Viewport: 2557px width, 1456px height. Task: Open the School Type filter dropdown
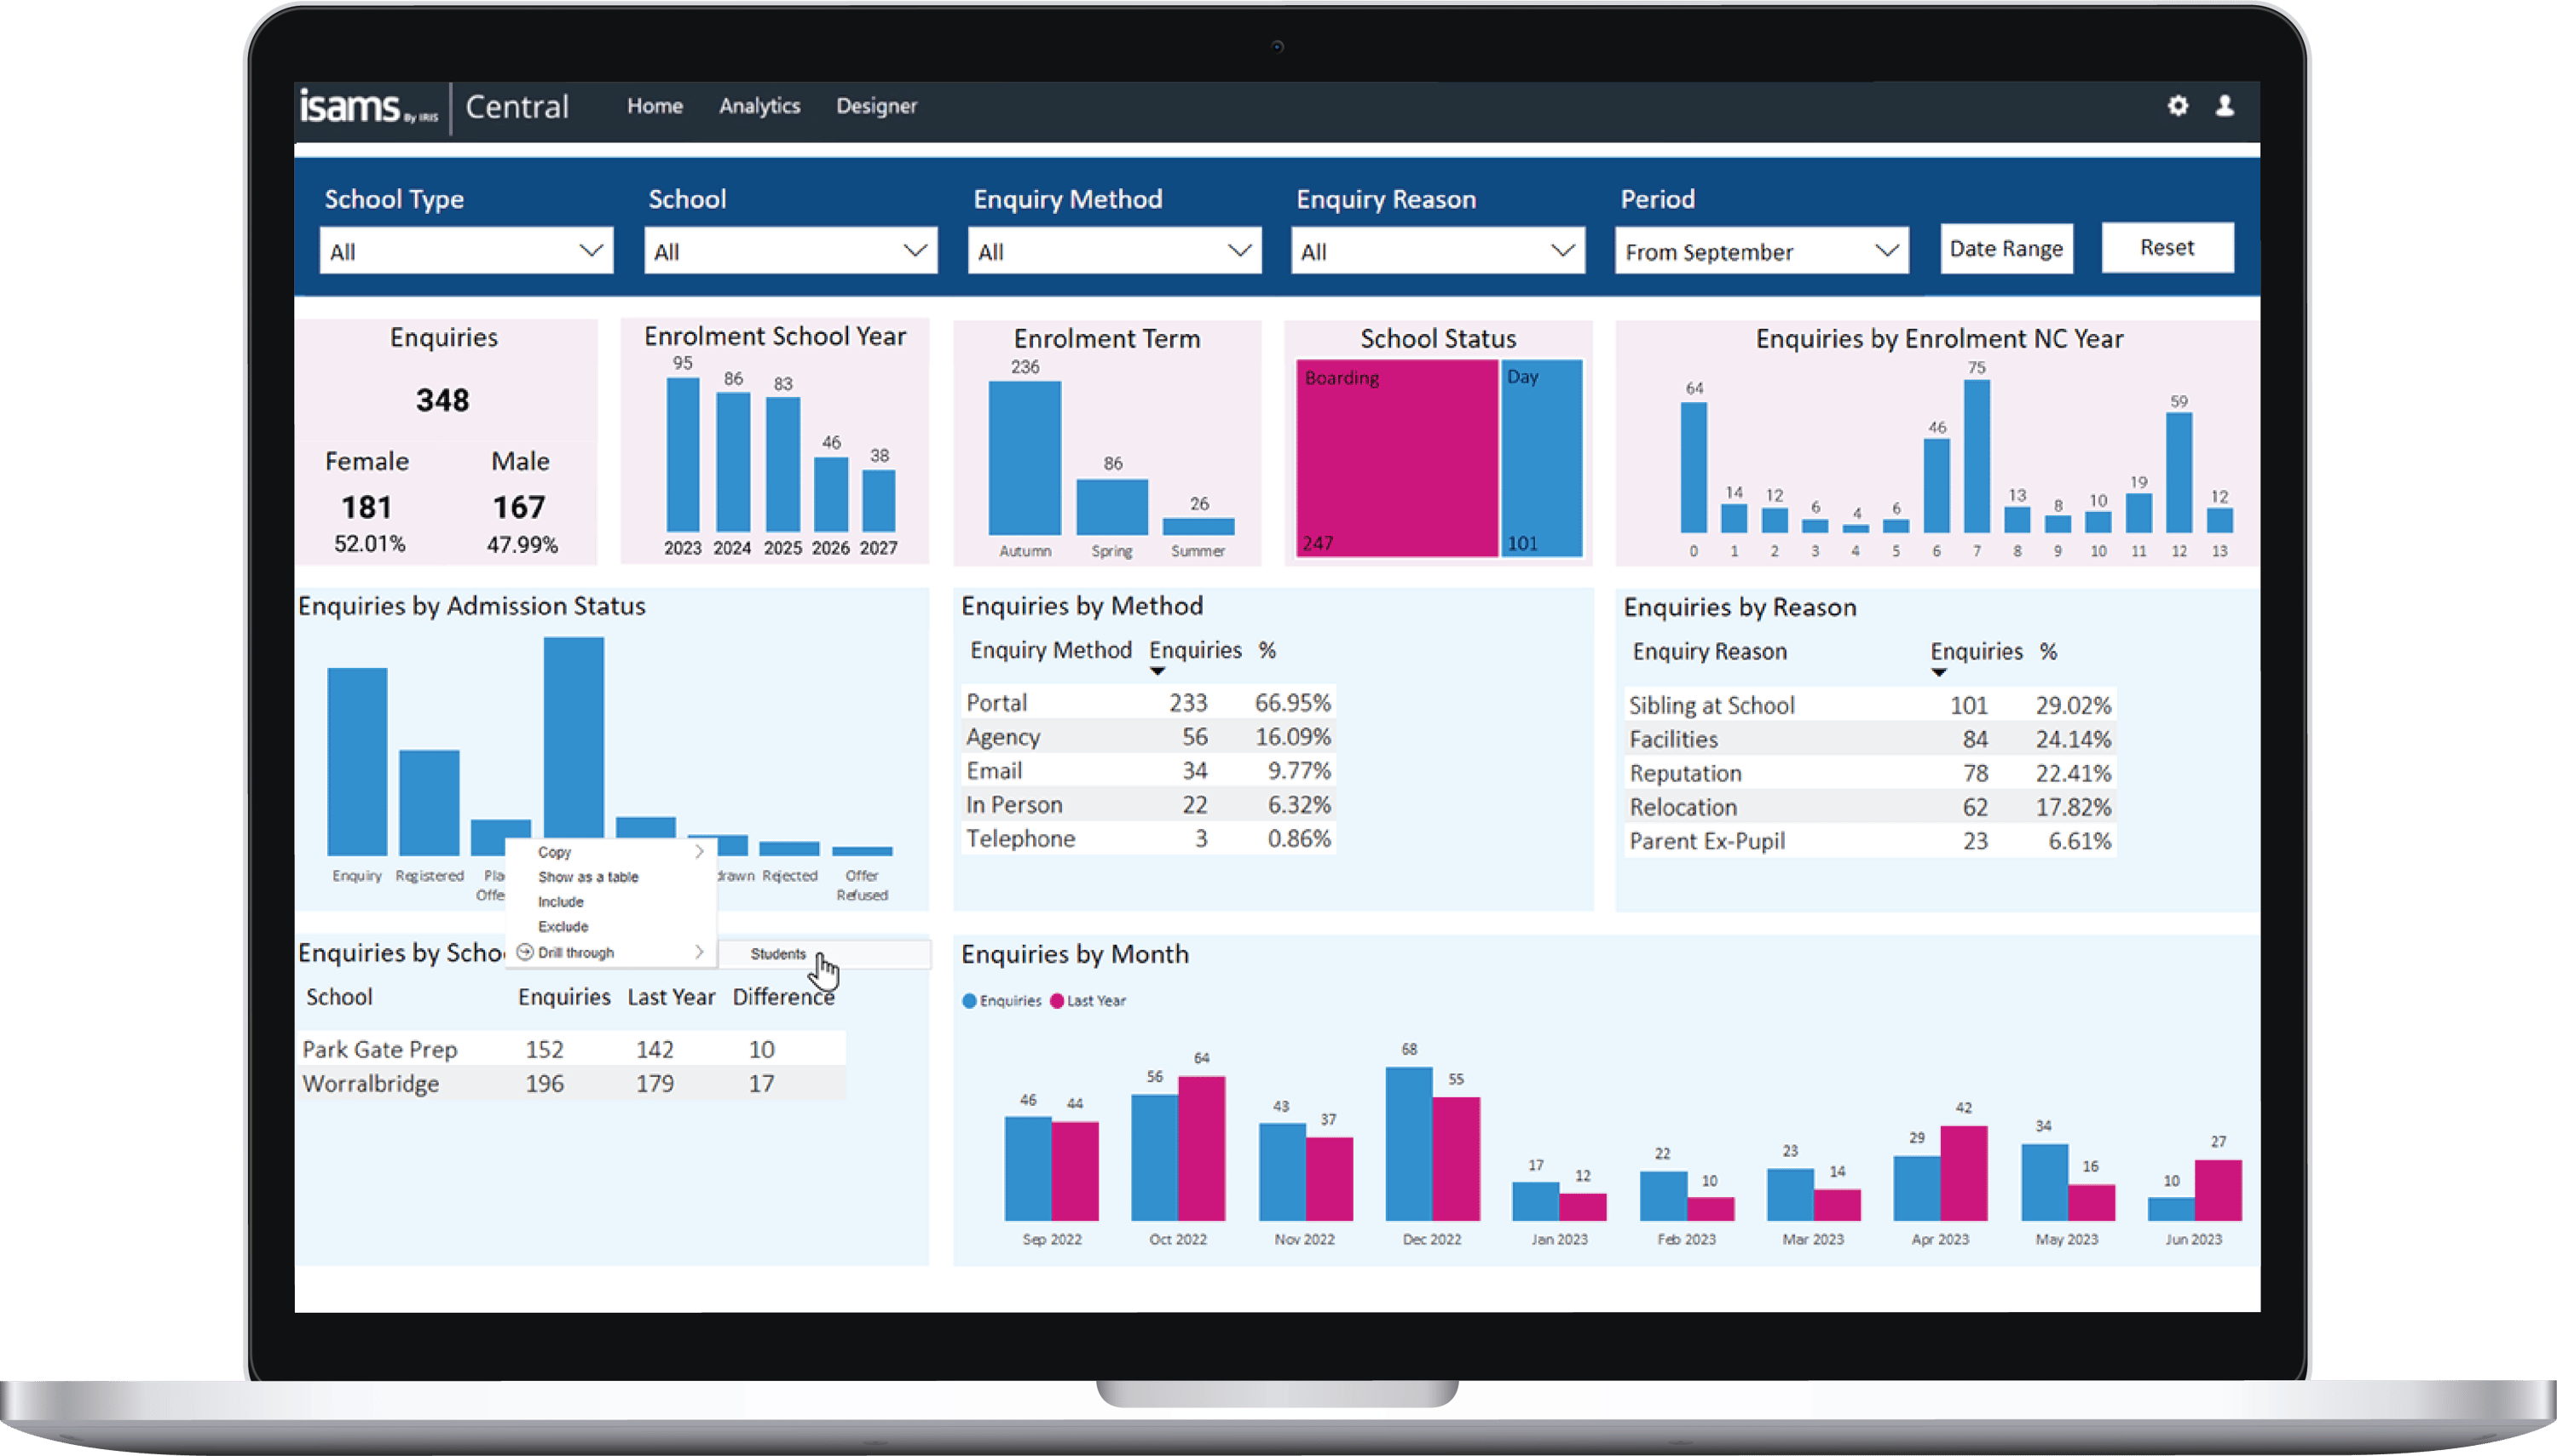coord(466,250)
